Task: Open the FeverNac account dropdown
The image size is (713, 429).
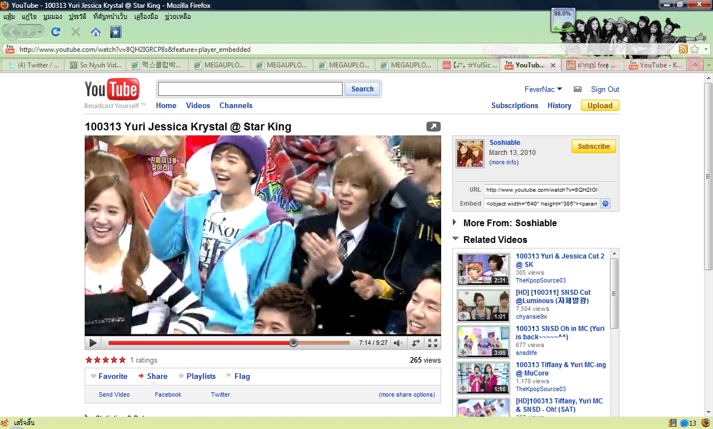Action: pyautogui.click(x=543, y=89)
